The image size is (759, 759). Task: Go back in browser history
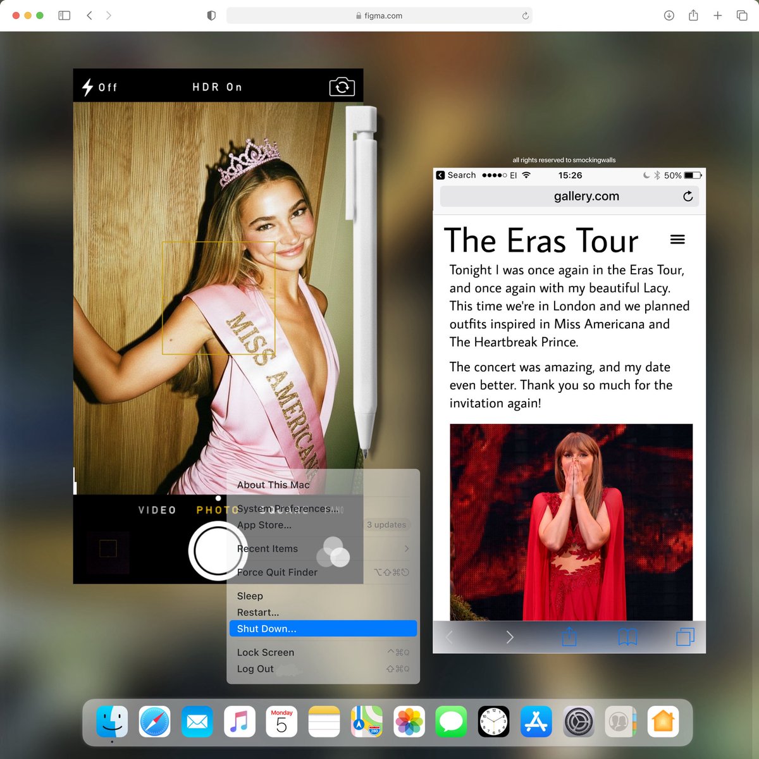point(89,15)
